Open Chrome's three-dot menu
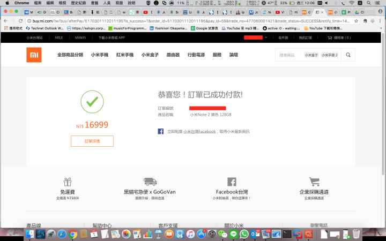 point(380,21)
